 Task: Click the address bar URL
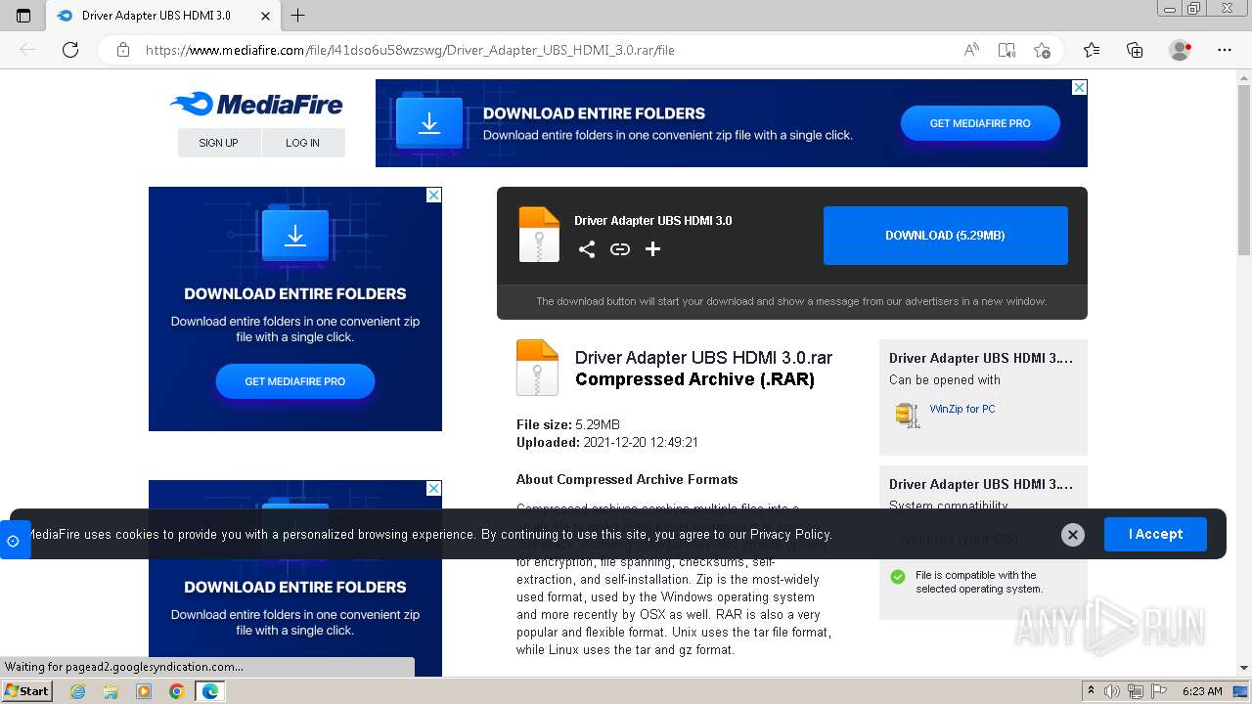[x=411, y=50]
